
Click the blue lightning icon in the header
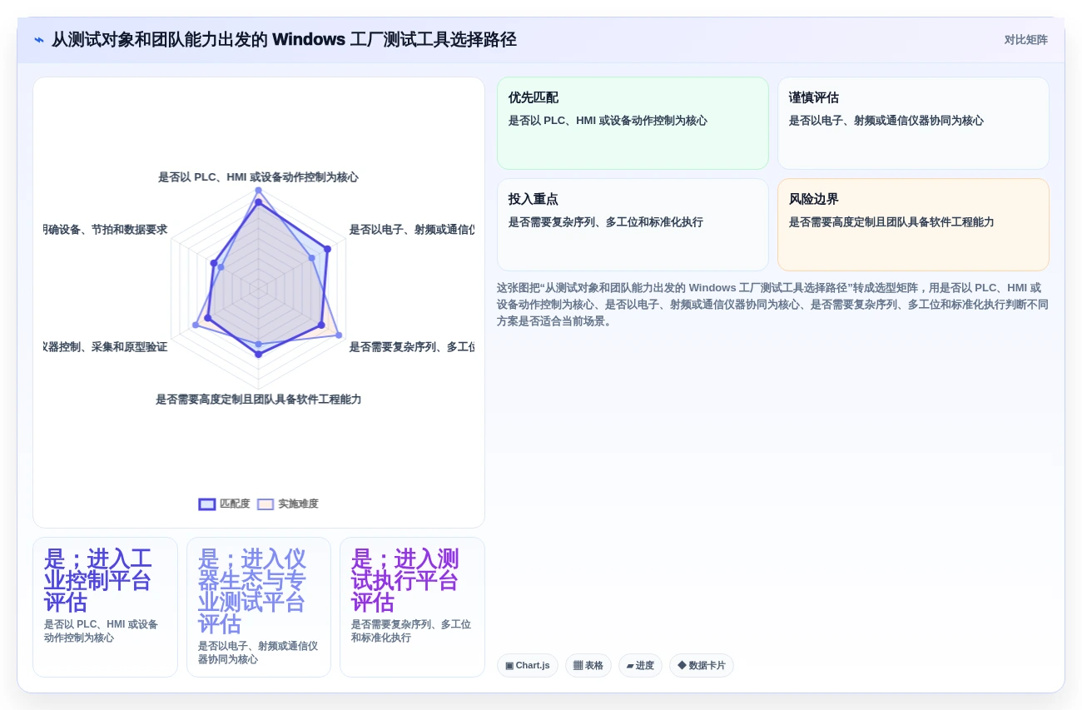(38, 40)
